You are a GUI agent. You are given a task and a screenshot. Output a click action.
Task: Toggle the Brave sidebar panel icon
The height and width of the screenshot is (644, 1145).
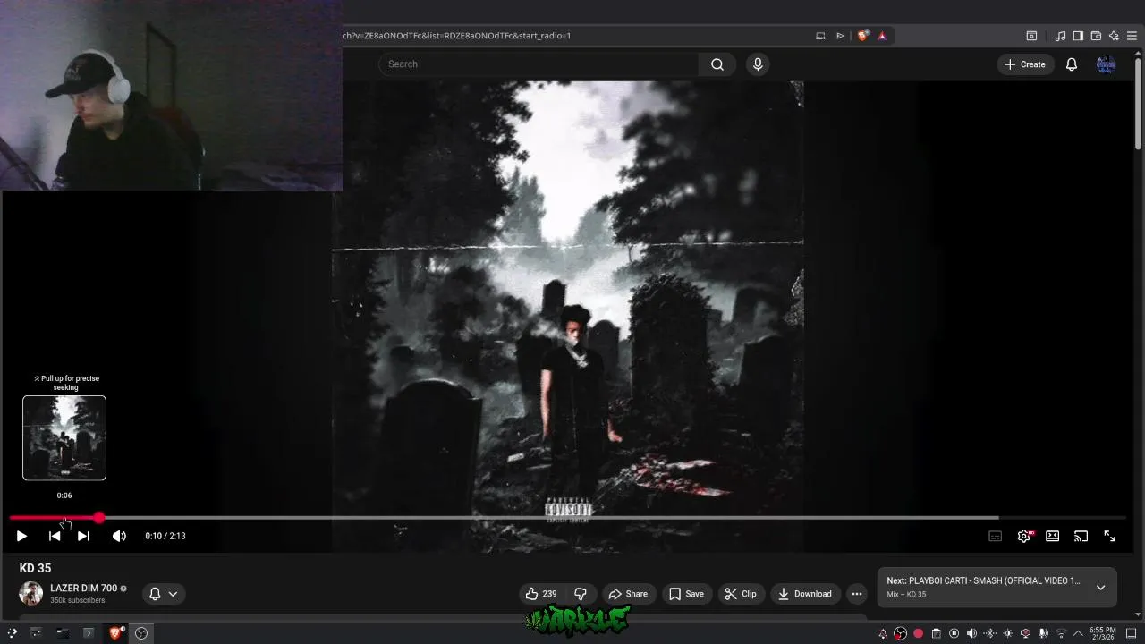[1078, 36]
